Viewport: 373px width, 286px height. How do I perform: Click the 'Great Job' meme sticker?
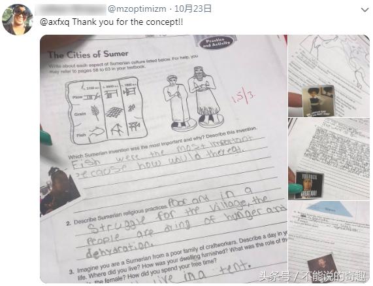point(309,185)
